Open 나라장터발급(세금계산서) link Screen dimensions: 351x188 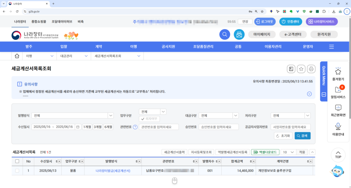113,171
